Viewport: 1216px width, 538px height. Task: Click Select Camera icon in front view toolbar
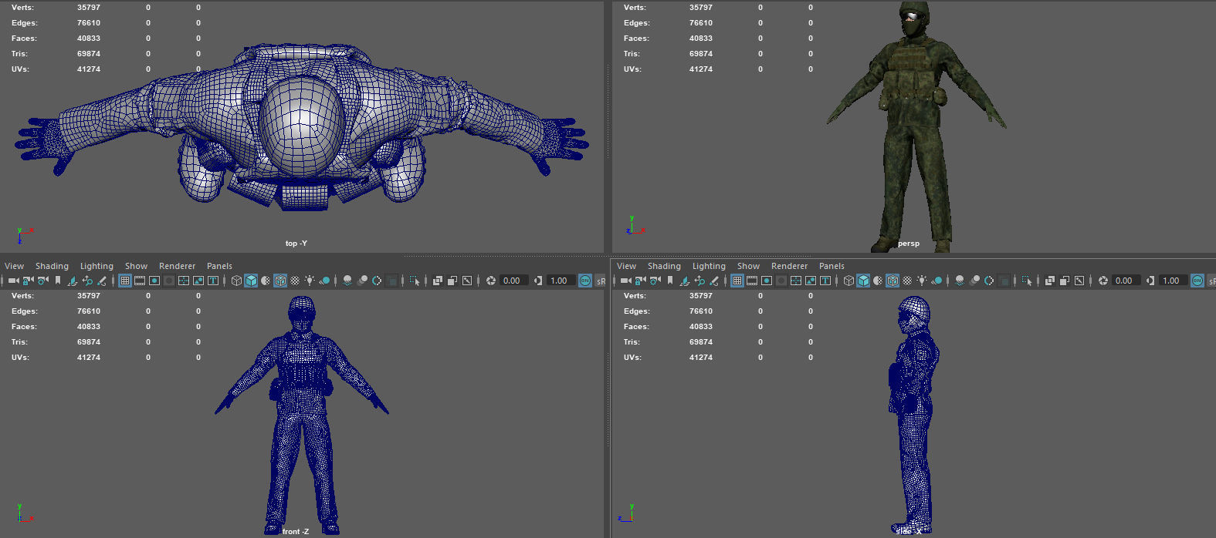coord(13,281)
